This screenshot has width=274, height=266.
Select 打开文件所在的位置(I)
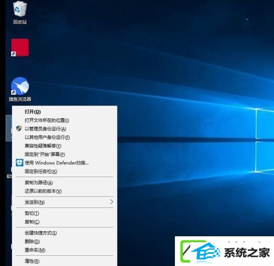[x=47, y=120]
